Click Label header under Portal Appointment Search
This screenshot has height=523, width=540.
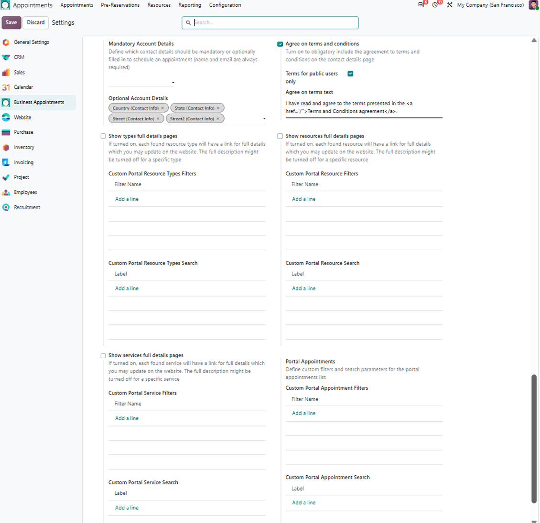pos(298,489)
